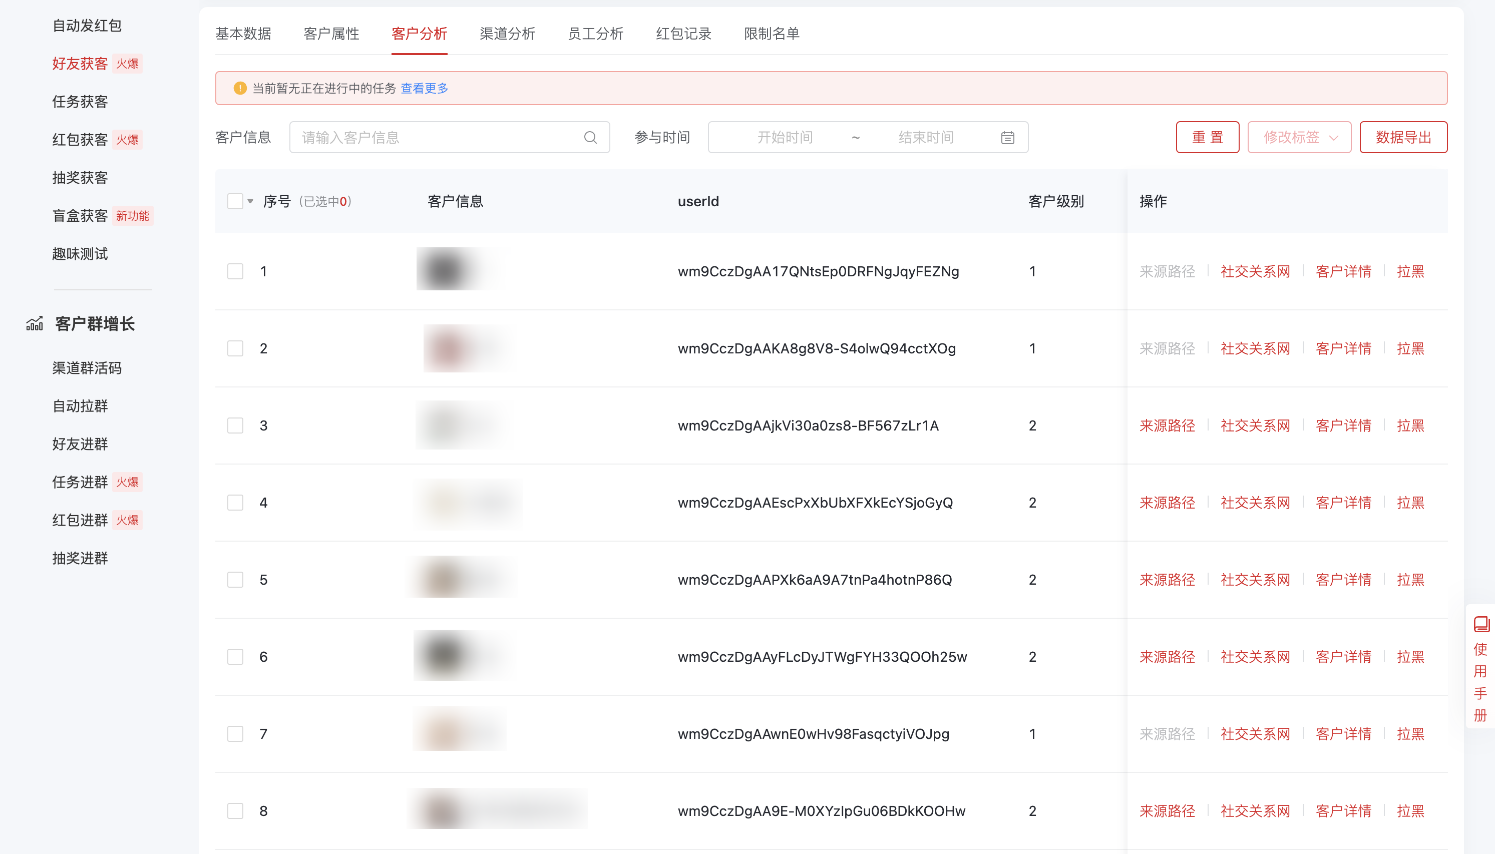This screenshot has width=1495, height=854.
Task: Click the bar chart icon next to 客户群增长
Action: pyautogui.click(x=35, y=323)
